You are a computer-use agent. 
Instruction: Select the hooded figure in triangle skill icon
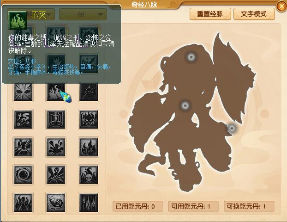[x=89, y=92]
